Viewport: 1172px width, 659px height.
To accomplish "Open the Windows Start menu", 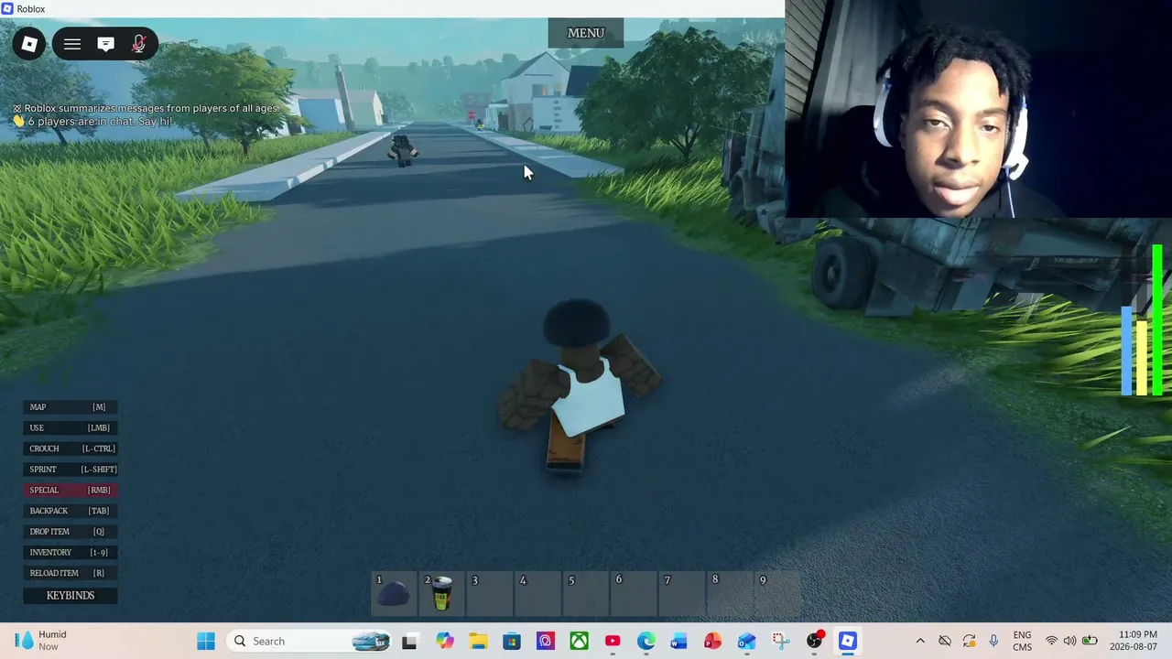I will click(x=206, y=641).
